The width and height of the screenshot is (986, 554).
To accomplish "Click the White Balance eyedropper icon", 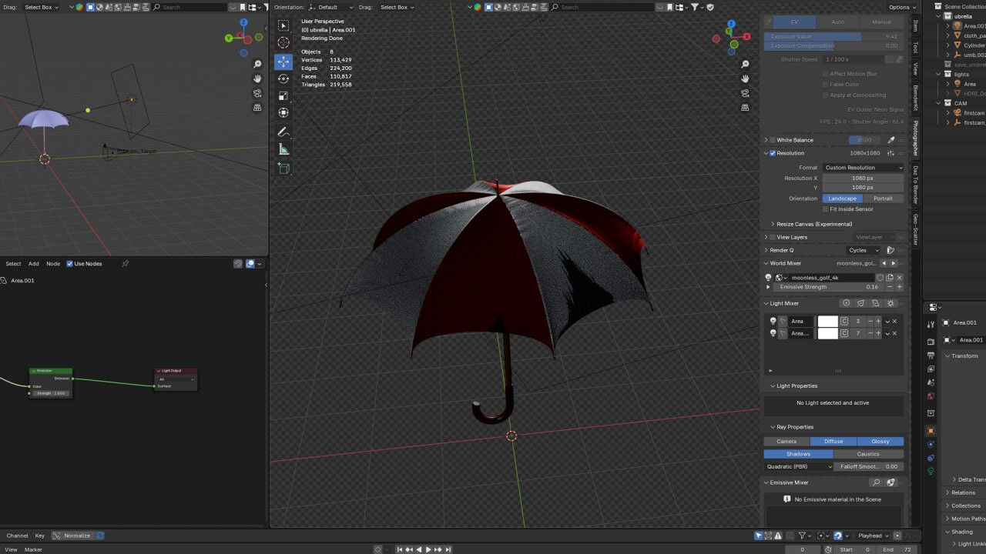I will point(891,140).
